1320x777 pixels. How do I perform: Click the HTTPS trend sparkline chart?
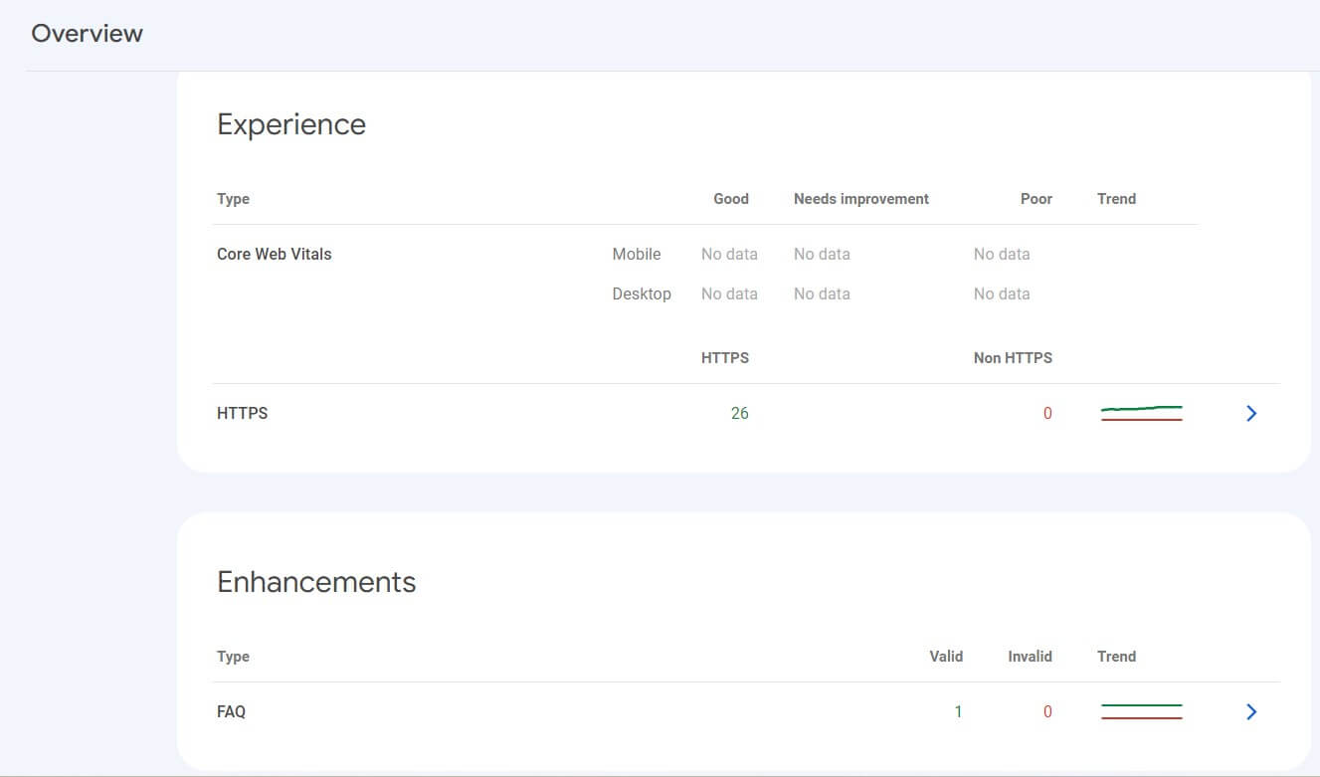point(1141,412)
